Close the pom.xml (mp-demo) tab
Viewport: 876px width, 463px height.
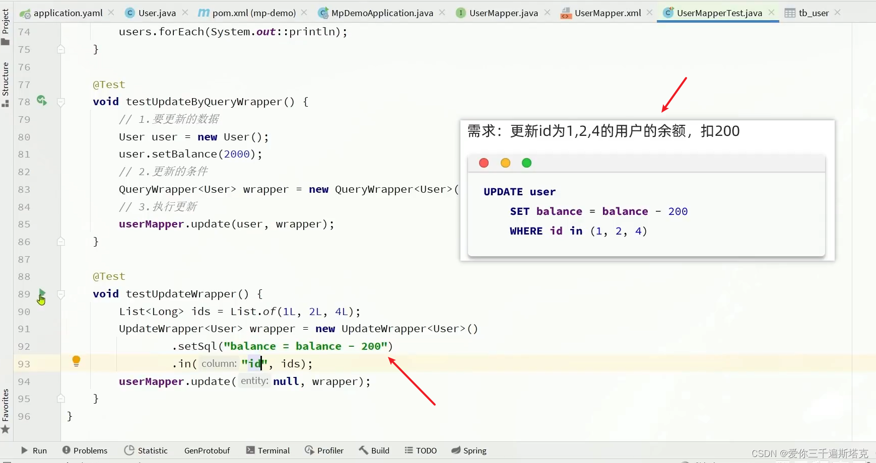click(x=304, y=12)
